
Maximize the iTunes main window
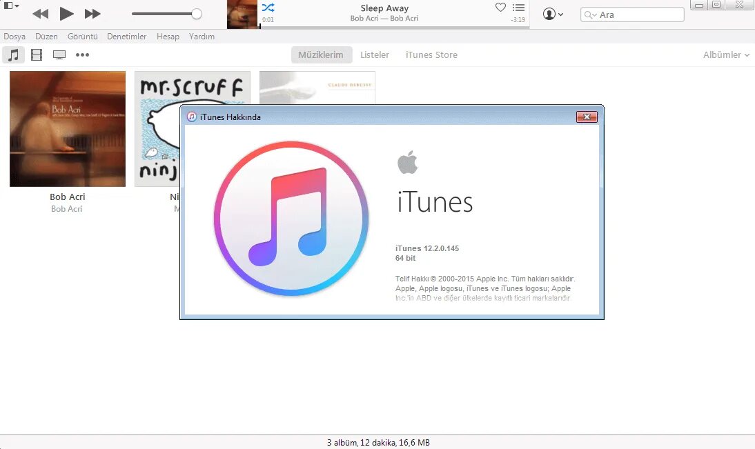click(x=716, y=6)
